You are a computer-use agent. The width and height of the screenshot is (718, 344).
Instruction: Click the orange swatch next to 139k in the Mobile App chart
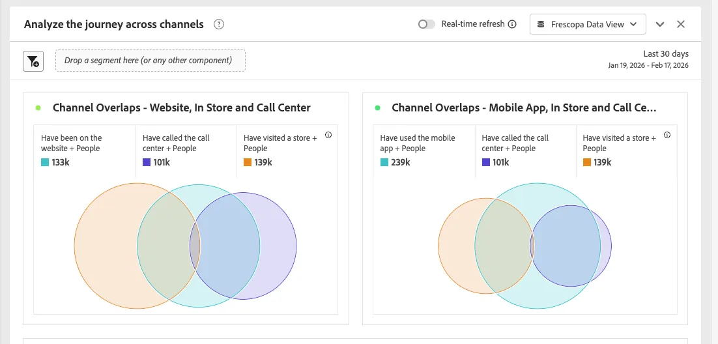587,162
